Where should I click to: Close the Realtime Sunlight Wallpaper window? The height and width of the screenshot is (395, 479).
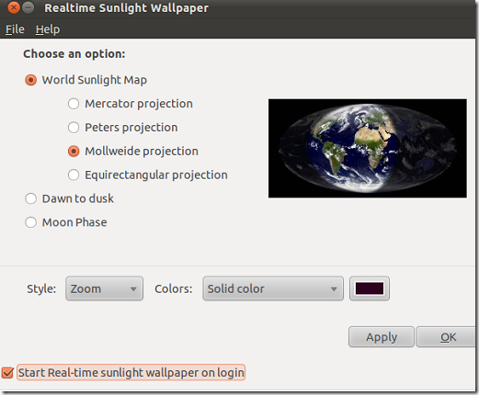(14, 7)
